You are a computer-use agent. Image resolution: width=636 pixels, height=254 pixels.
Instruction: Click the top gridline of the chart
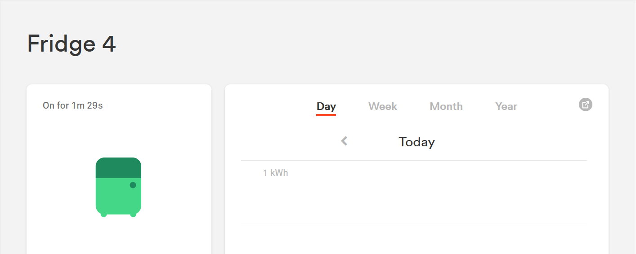[x=414, y=160]
